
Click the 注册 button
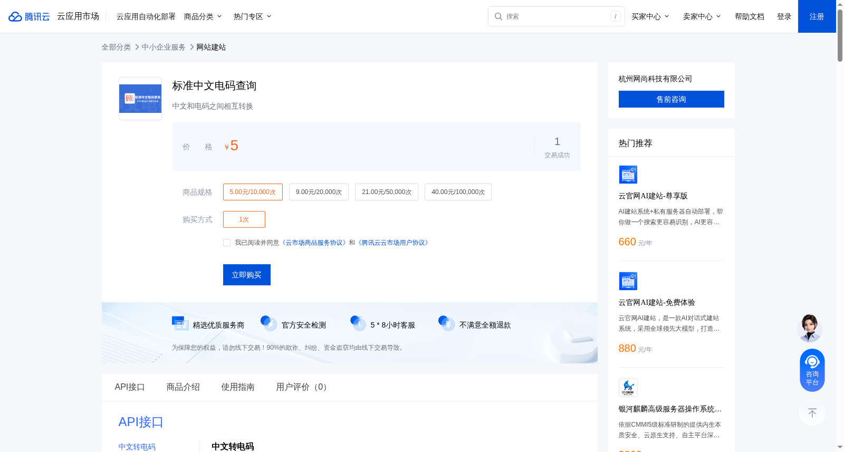coord(817,16)
